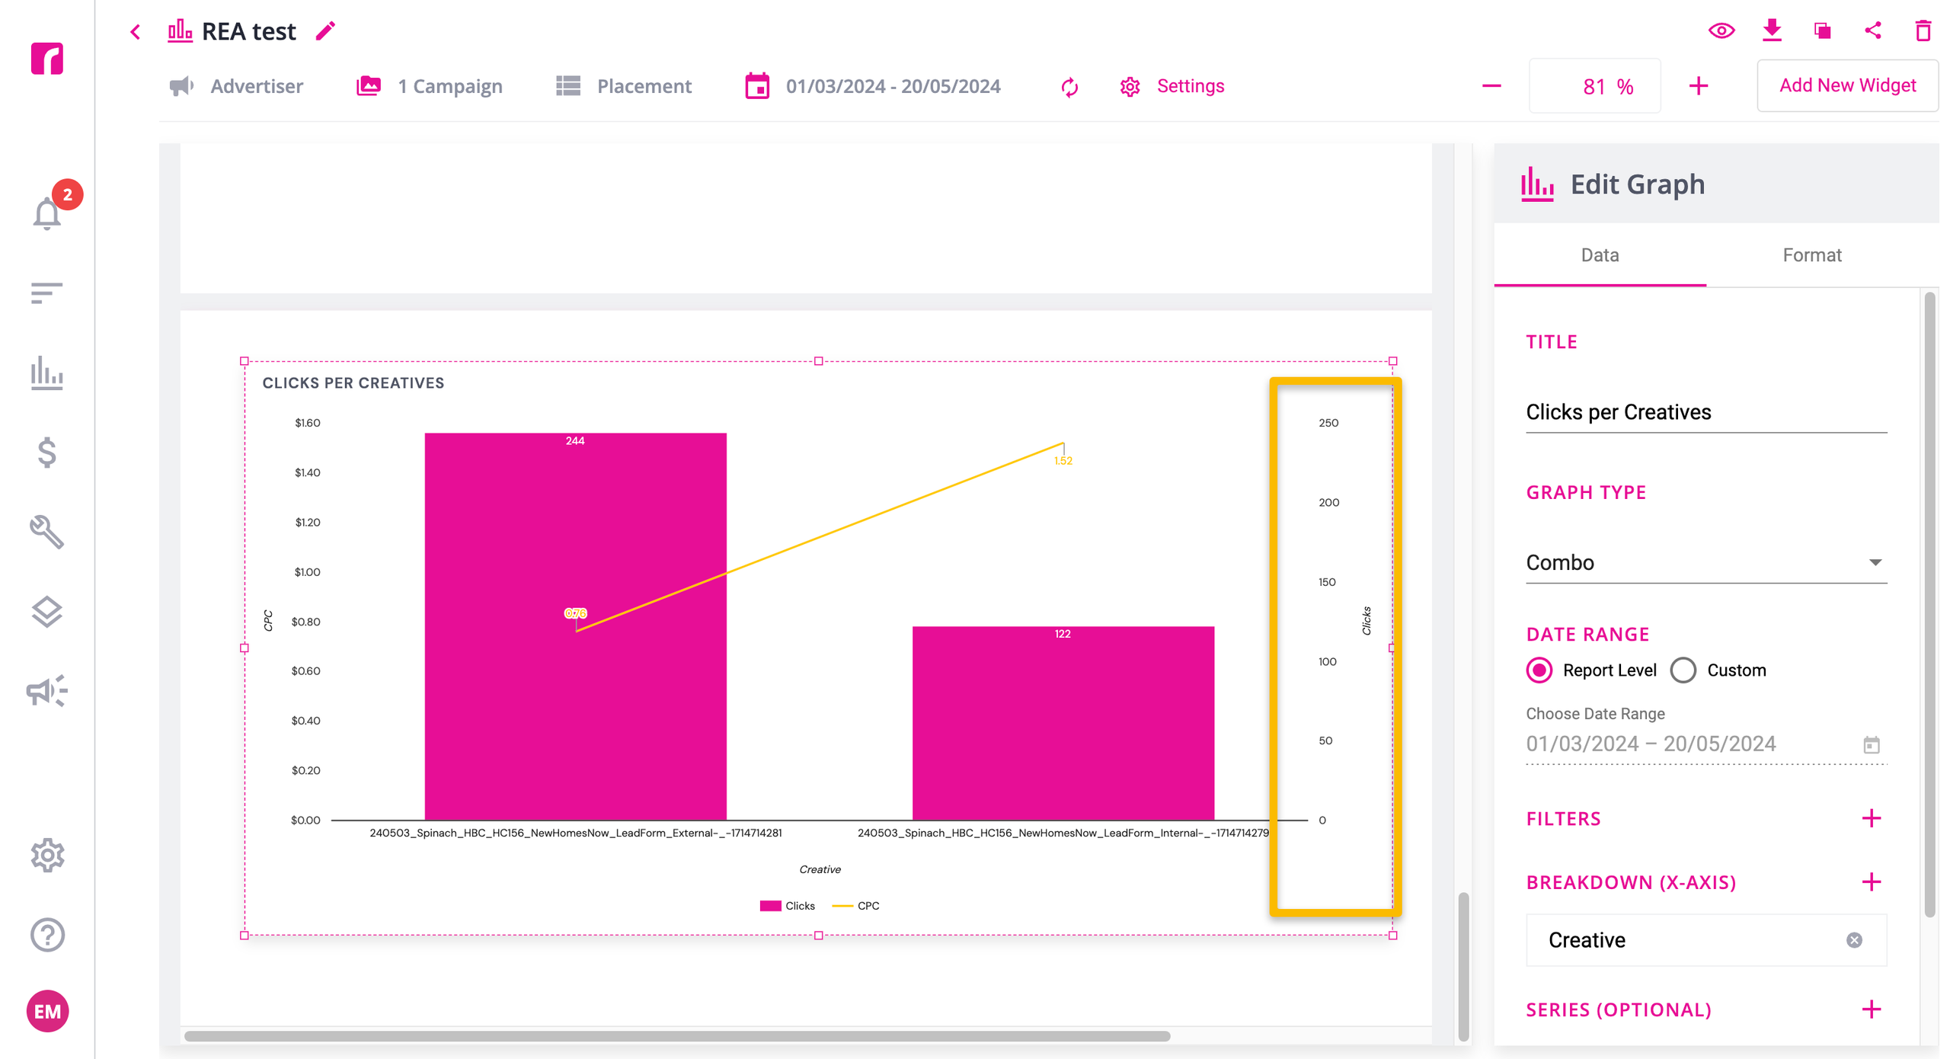Download the report using download icon
This screenshot has width=1950, height=1059.
point(1772,30)
